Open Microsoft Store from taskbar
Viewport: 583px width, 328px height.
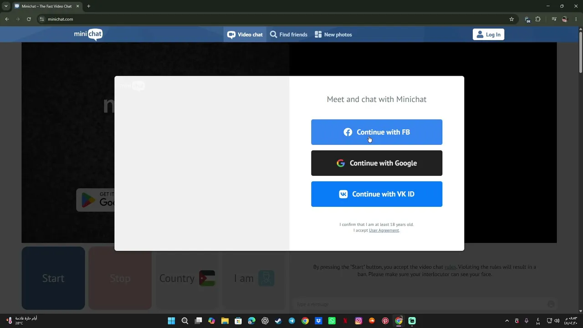click(238, 321)
